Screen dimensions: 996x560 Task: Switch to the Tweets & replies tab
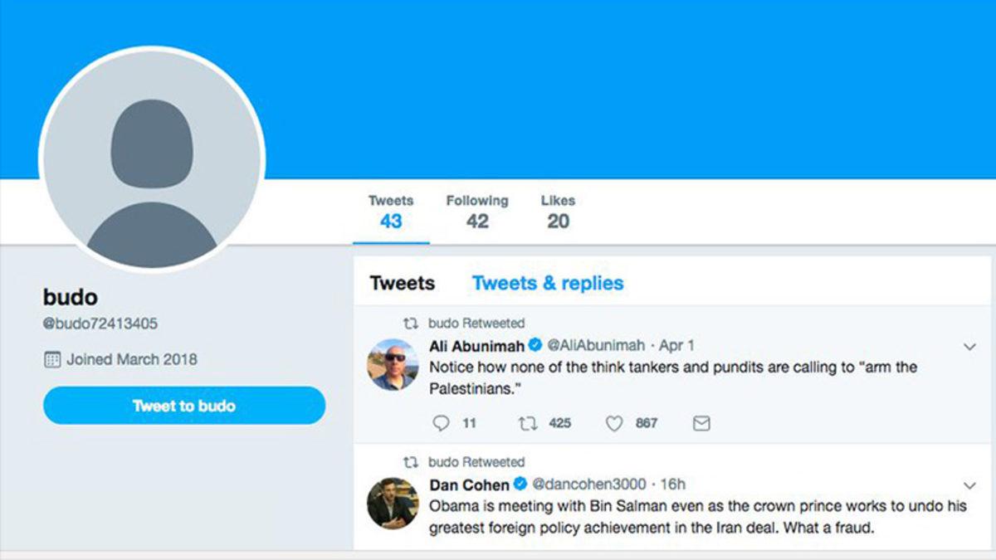[x=547, y=283]
